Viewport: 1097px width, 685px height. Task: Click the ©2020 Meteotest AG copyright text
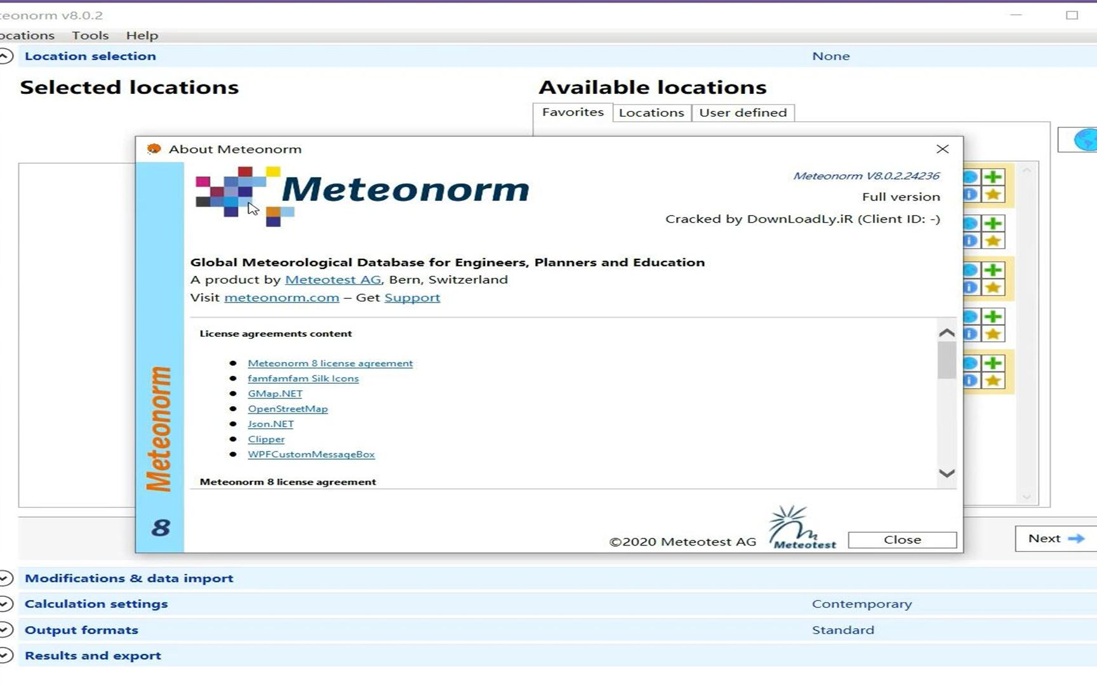682,542
